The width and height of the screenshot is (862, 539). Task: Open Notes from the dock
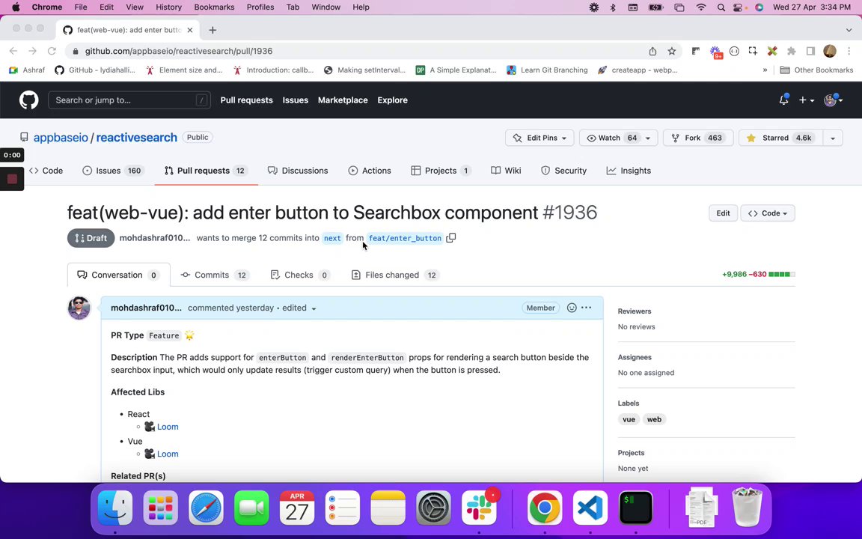388,508
